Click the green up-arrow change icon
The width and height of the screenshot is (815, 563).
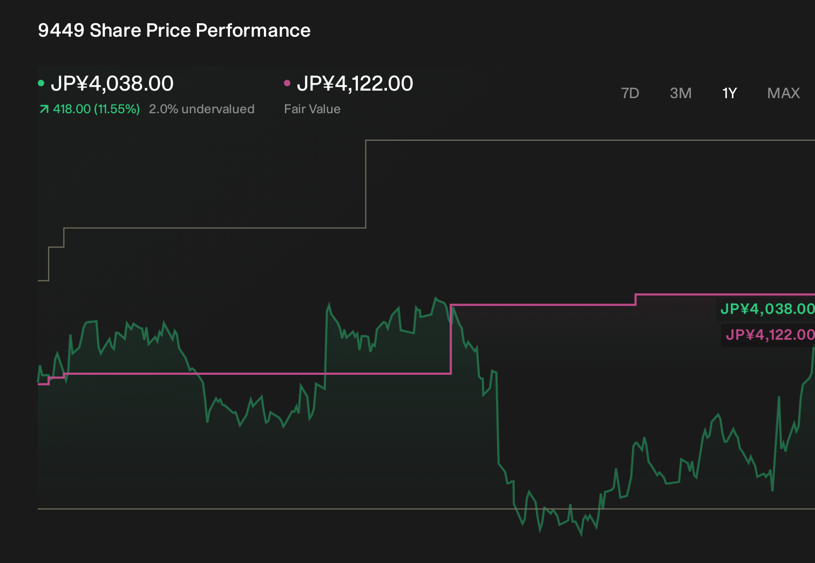click(44, 109)
